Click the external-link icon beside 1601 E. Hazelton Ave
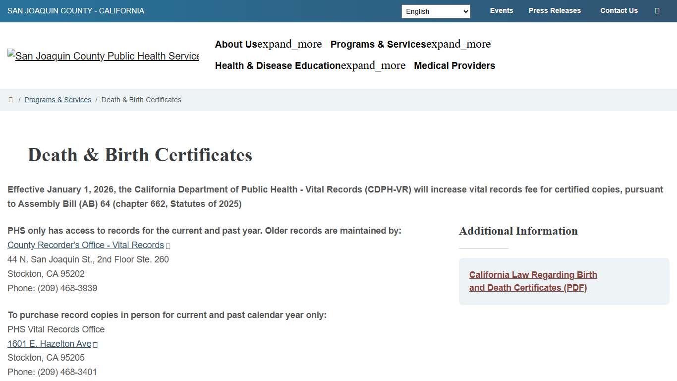 pyautogui.click(x=96, y=344)
